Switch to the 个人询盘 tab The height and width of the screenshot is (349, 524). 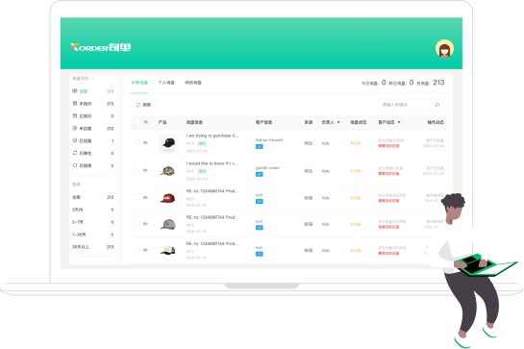pos(166,83)
